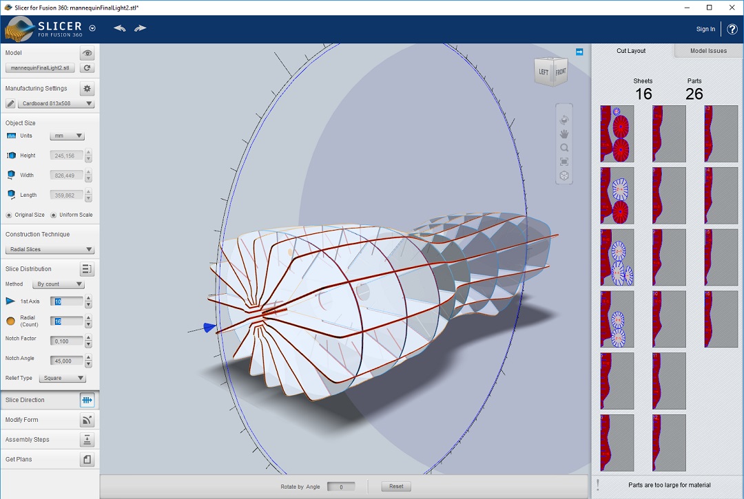Reload the model with refresh icon
744x499 pixels.
[x=87, y=67]
